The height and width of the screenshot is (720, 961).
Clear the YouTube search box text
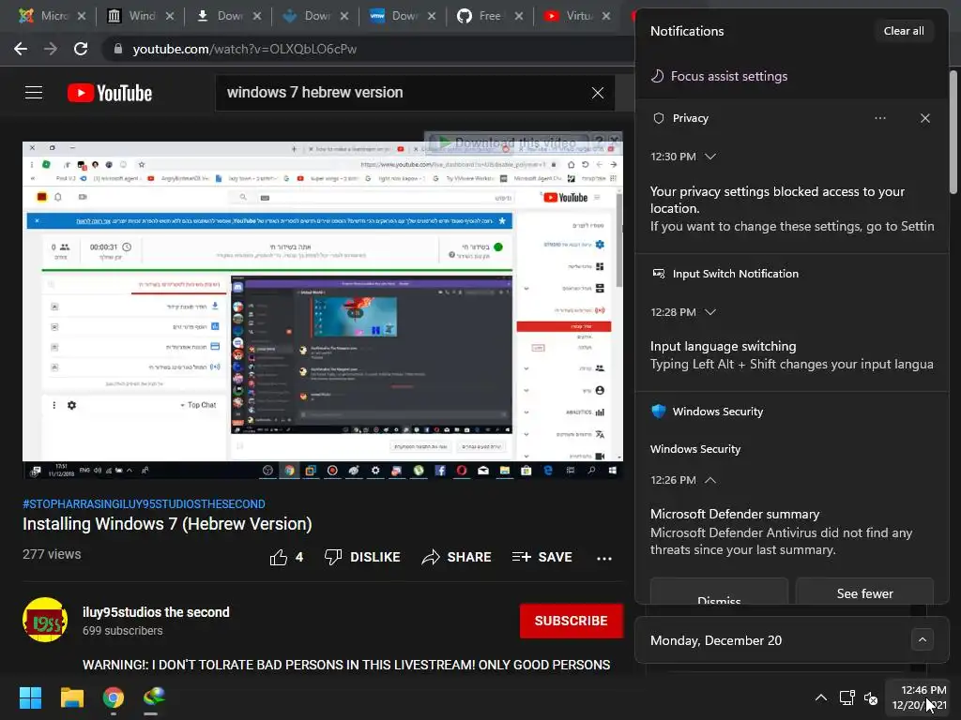pos(598,93)
